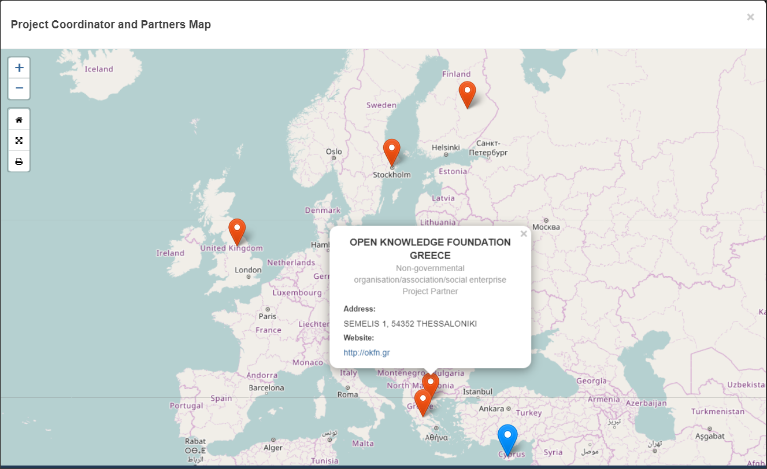This screenshot has width=767, height=469.
Task: Close the Partners Map dialog
Action: point(750,17)
